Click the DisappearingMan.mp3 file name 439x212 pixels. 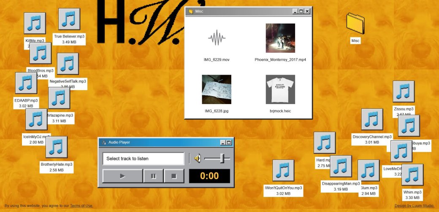pyautogui.click(x=341, y=183)
